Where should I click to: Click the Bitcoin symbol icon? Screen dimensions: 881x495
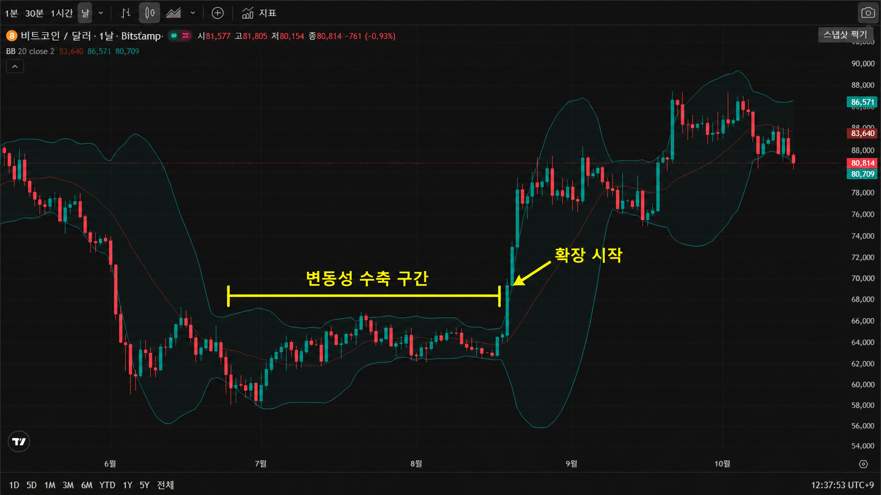(12, 35)
